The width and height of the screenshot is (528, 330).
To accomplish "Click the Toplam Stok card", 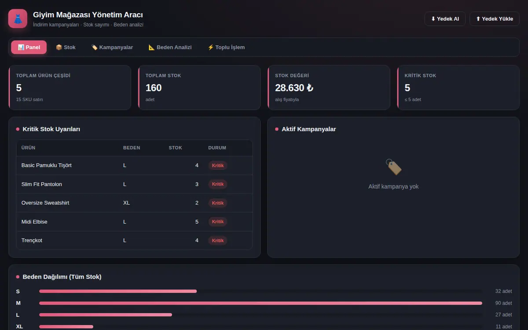I will [x=199, y=88].
